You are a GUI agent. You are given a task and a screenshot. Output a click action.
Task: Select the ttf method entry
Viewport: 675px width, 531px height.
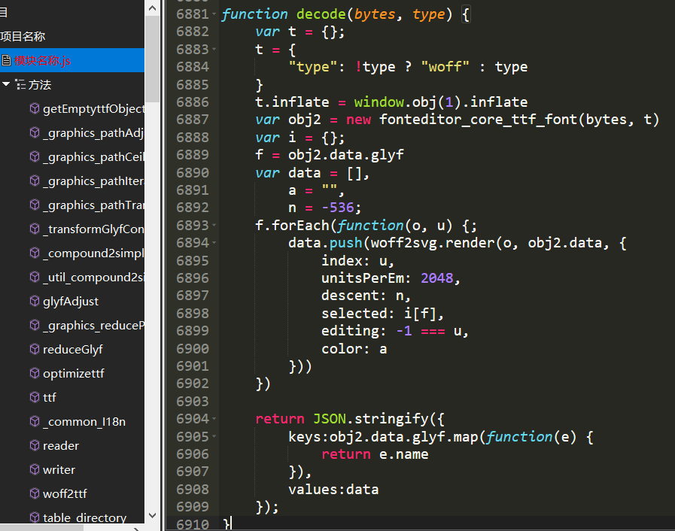coord(50,398)
